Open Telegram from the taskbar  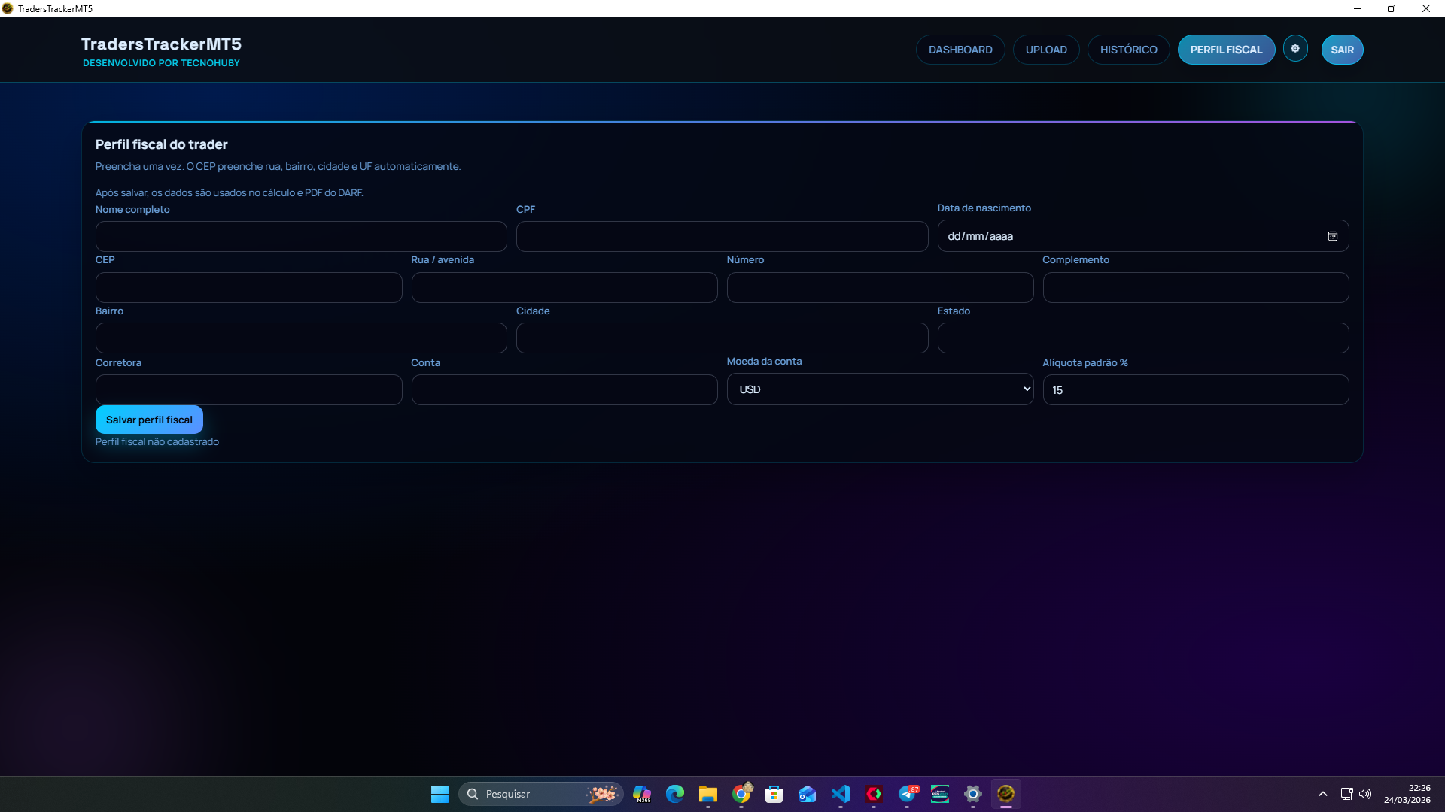[x=907, y=794]
